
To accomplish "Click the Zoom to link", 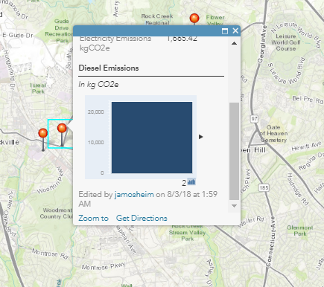I will [93, 218].
